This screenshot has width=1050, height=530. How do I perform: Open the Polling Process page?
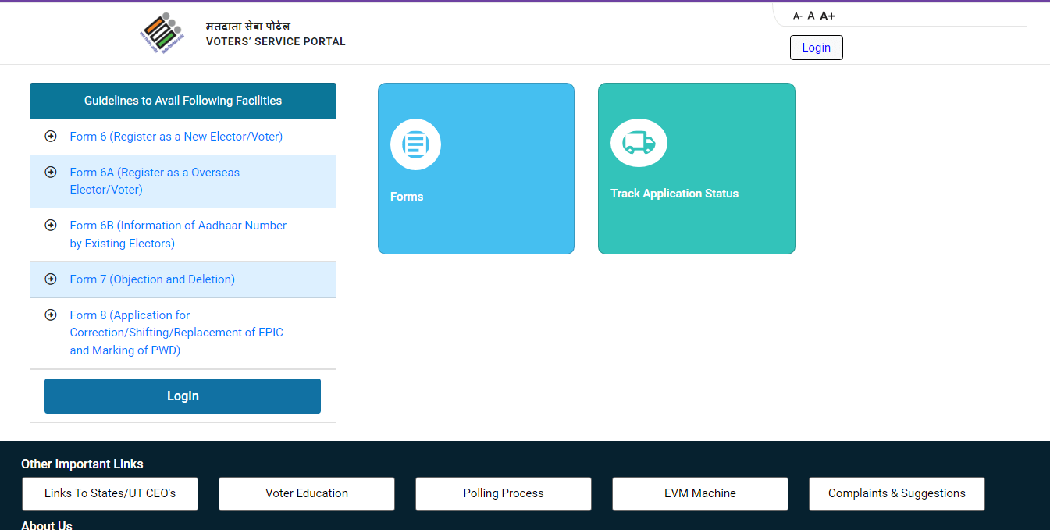(x=503, y=493)
